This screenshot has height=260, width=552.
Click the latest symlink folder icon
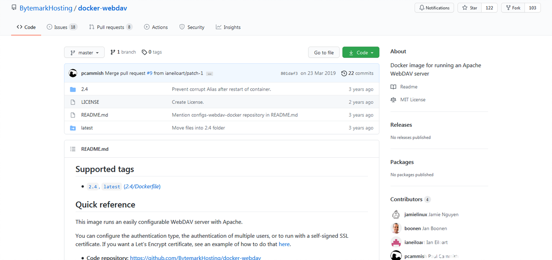click(x=73, y=128)
